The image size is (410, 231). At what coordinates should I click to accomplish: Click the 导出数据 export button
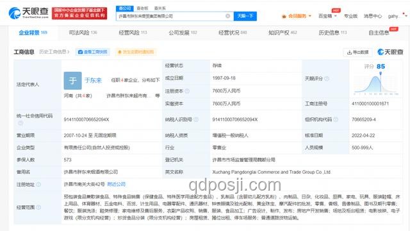[x=357, y=53]
